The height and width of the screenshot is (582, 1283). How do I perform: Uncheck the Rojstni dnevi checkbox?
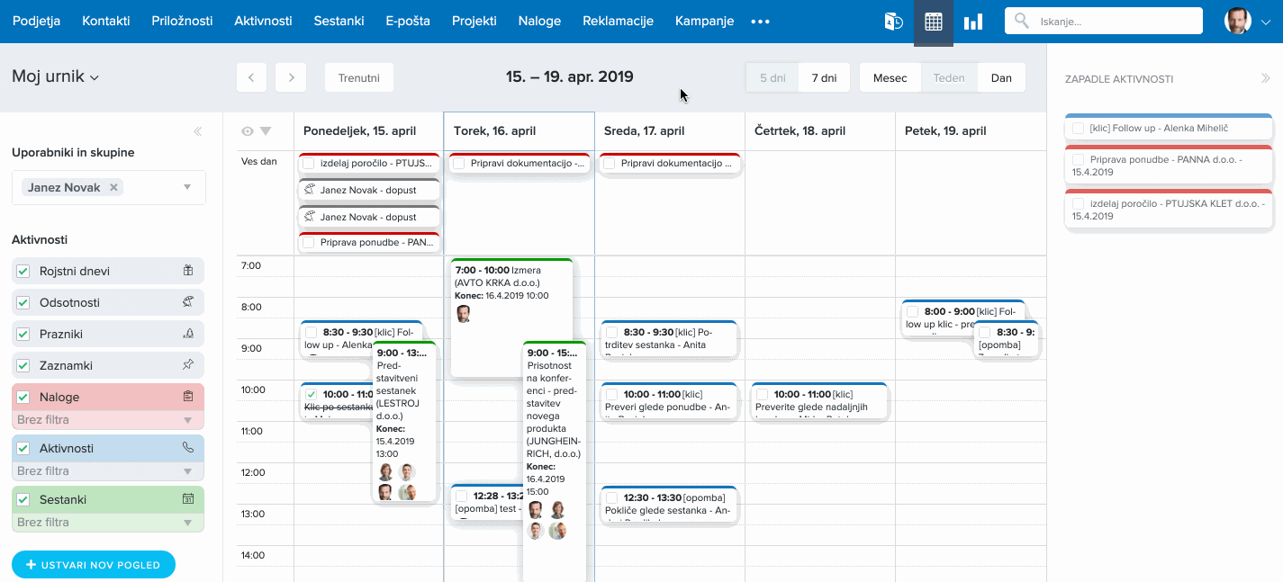[23, 272]
